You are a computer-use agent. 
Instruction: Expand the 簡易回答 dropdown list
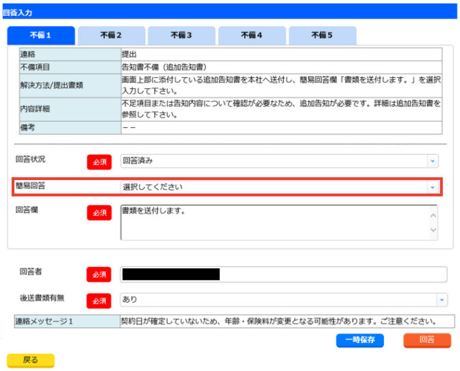(280, 186)
